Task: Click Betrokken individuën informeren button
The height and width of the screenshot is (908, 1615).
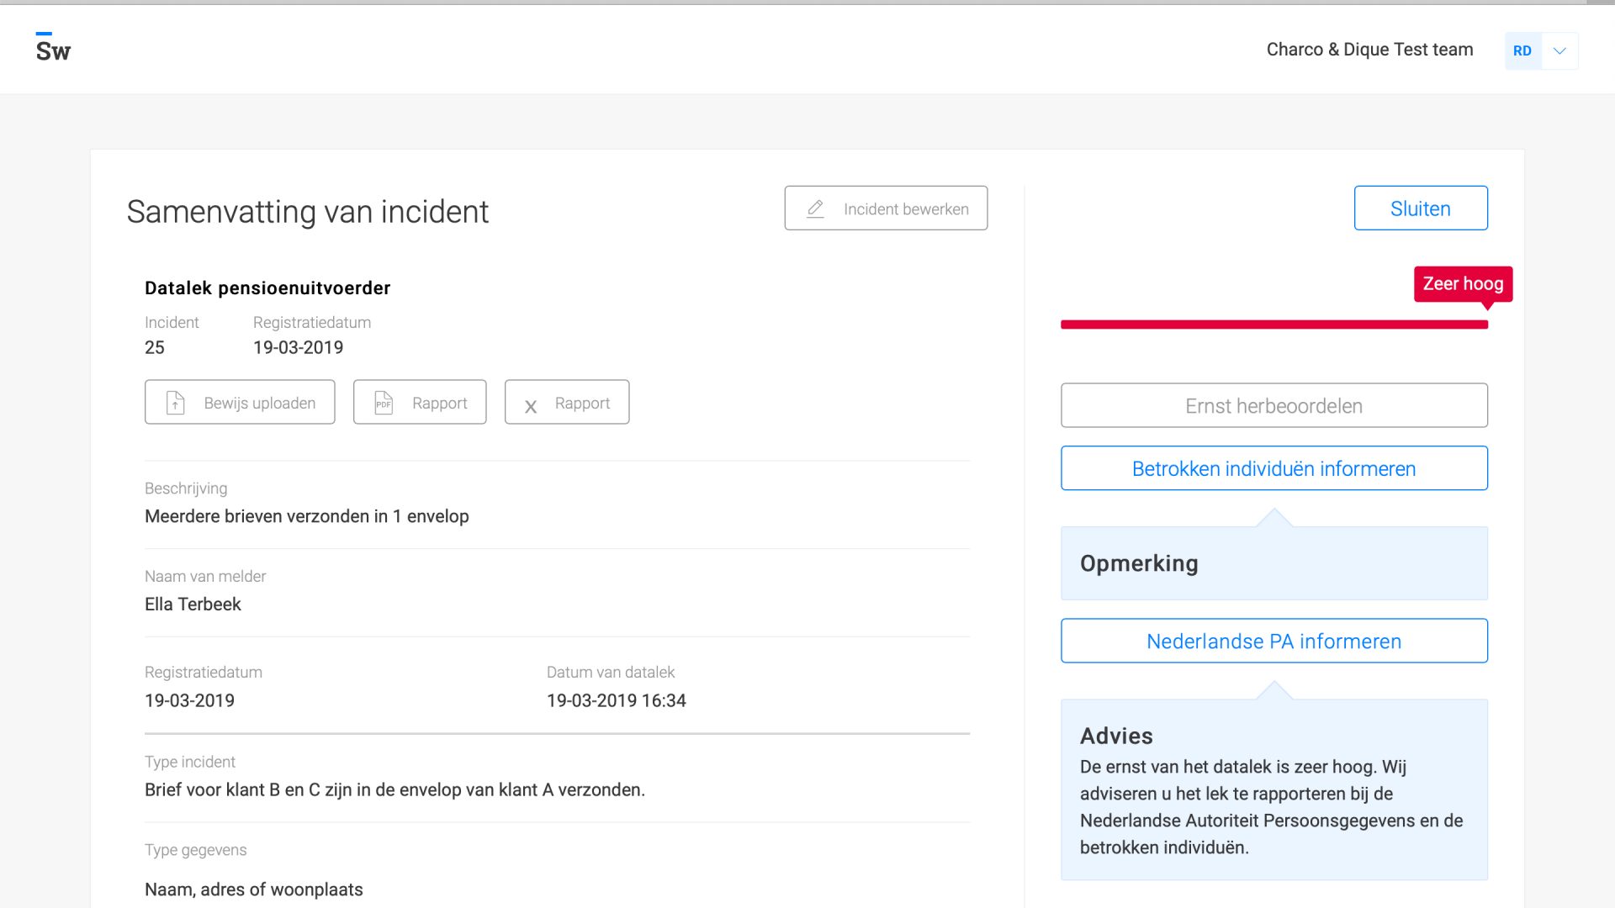Action: (x=1273, y=468)
